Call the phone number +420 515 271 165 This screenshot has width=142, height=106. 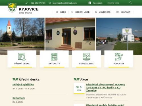coord(37,3)
